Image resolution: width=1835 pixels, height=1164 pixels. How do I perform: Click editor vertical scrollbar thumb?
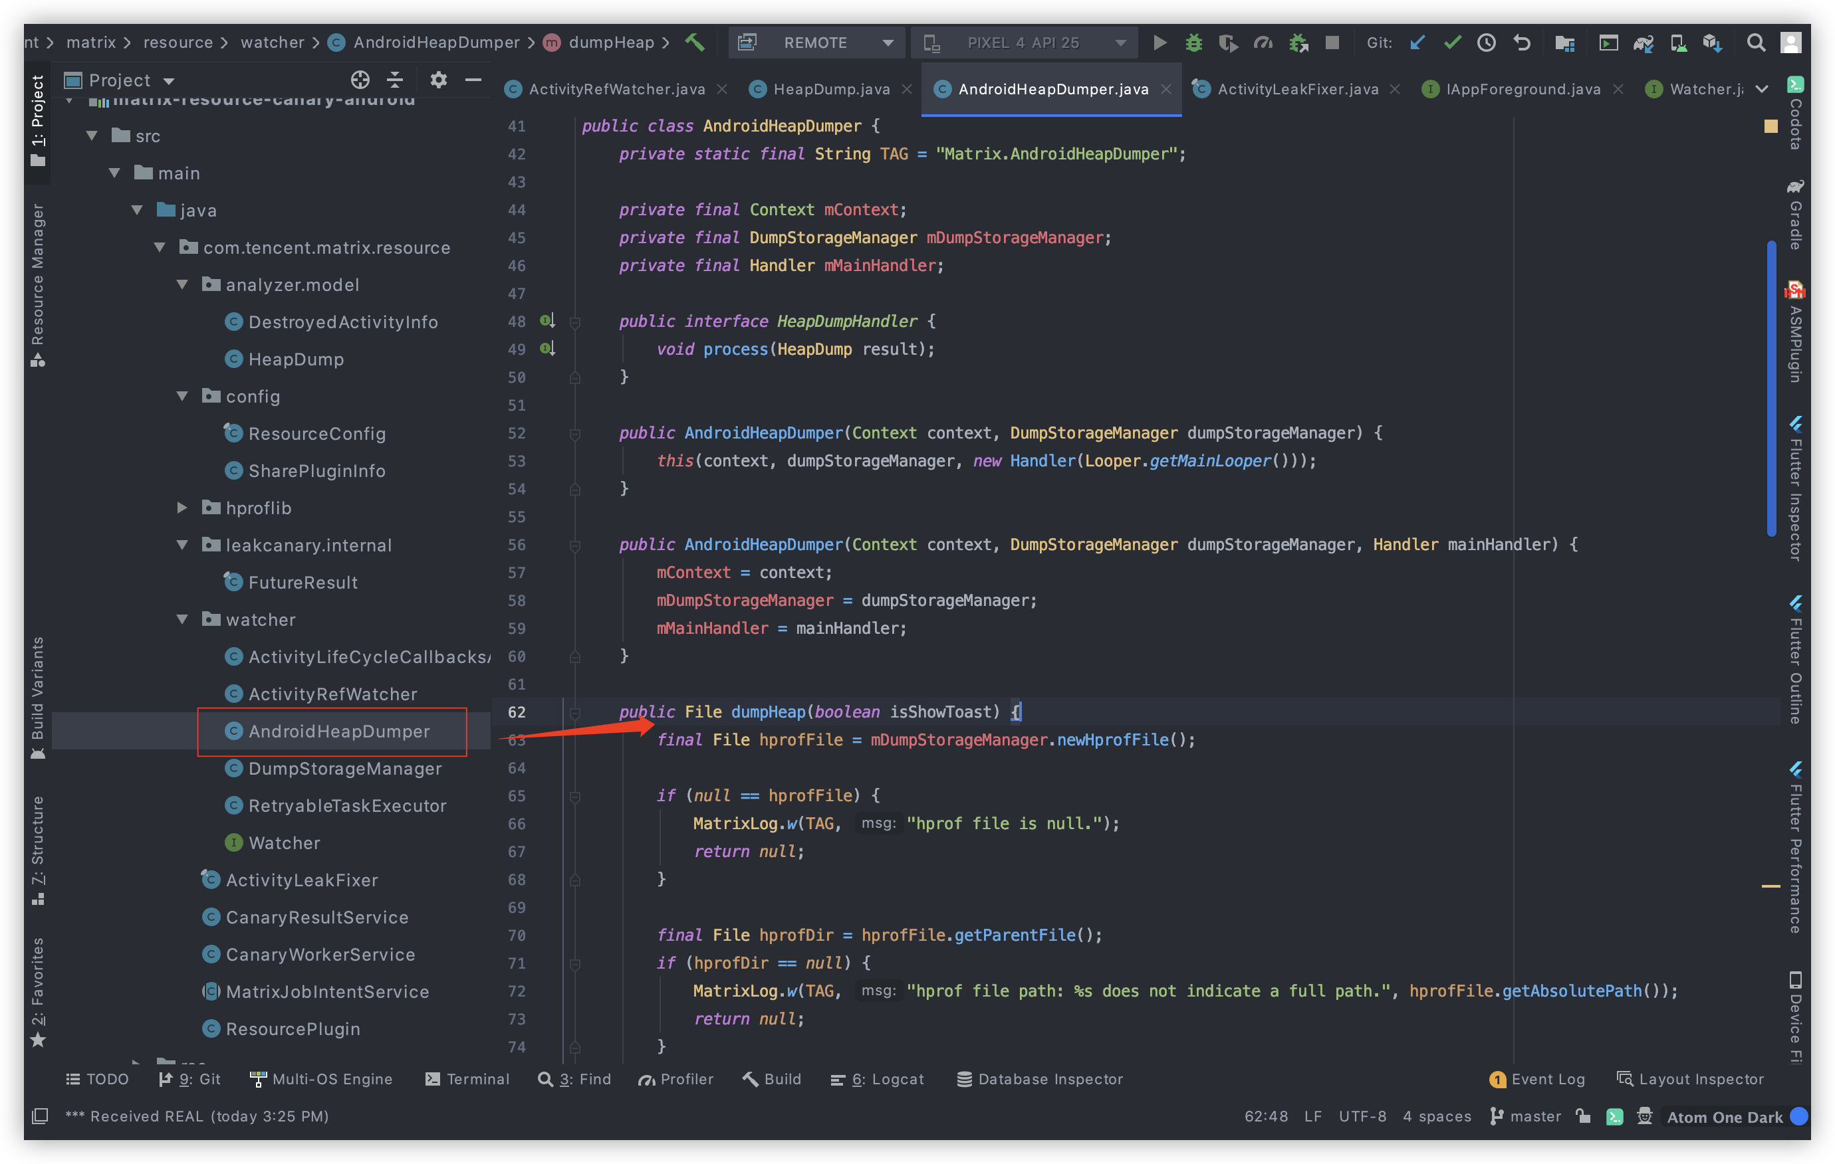coord(1771,388)
